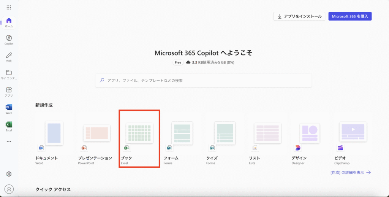Create a new ビデオ thumbnail

(x=353, y=132)
